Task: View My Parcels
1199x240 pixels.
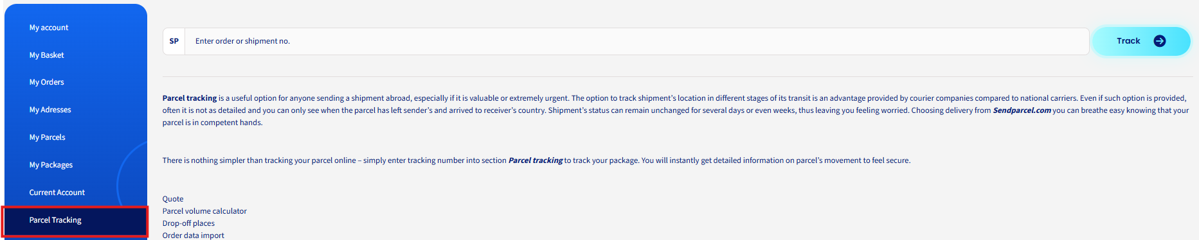Action: (47, 137)
